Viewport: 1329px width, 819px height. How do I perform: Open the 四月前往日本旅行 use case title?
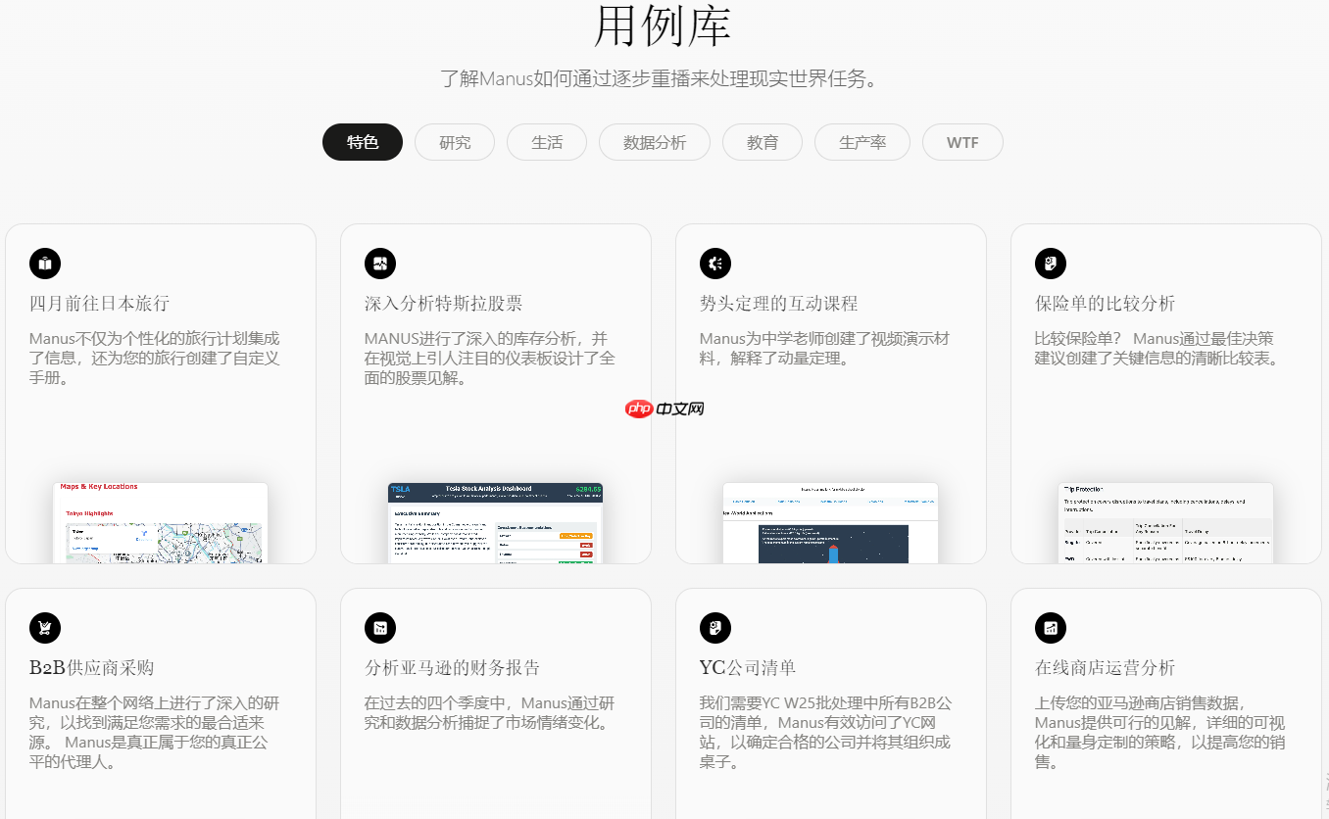pyautogui.click(x=100, y=304)
